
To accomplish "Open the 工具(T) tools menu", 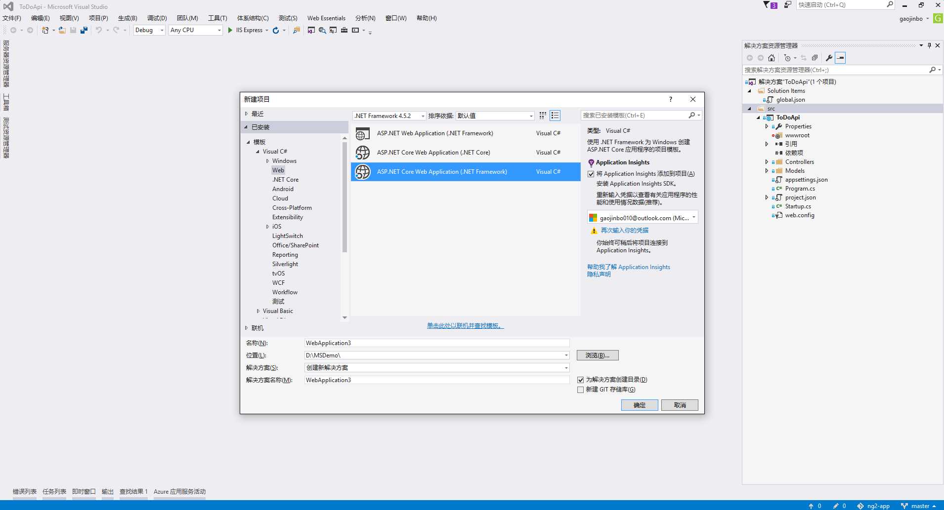I will [x=217, y=18].
